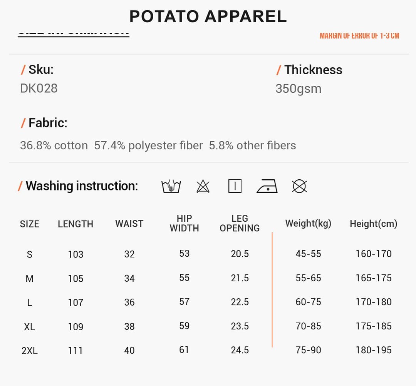Viewport: 416px width, 386px height.
Task: Select the XL size row label
Action: (29, 327)
